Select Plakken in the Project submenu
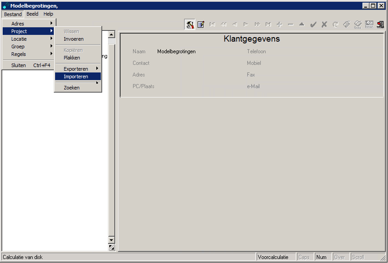The width and height of the screenshot is (388, 263). tap(78, 58)
